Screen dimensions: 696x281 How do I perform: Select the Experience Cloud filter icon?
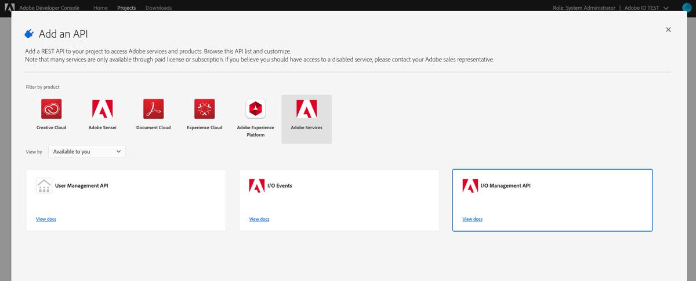[204, 109]
